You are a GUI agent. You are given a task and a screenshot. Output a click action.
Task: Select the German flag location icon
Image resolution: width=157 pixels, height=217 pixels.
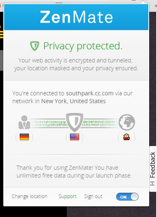[24, 137]
